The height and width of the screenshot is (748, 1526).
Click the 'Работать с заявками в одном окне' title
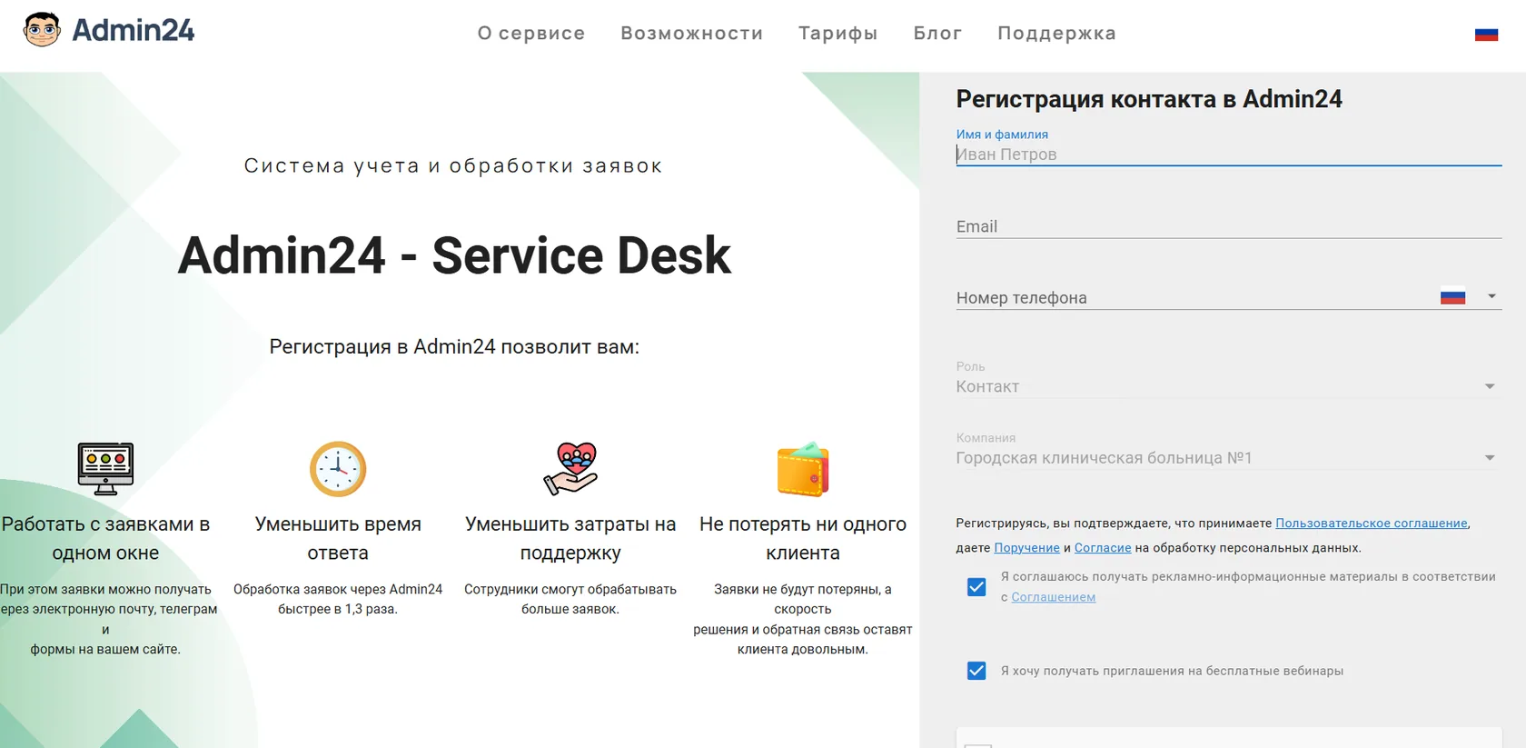[x=105, y=538]
